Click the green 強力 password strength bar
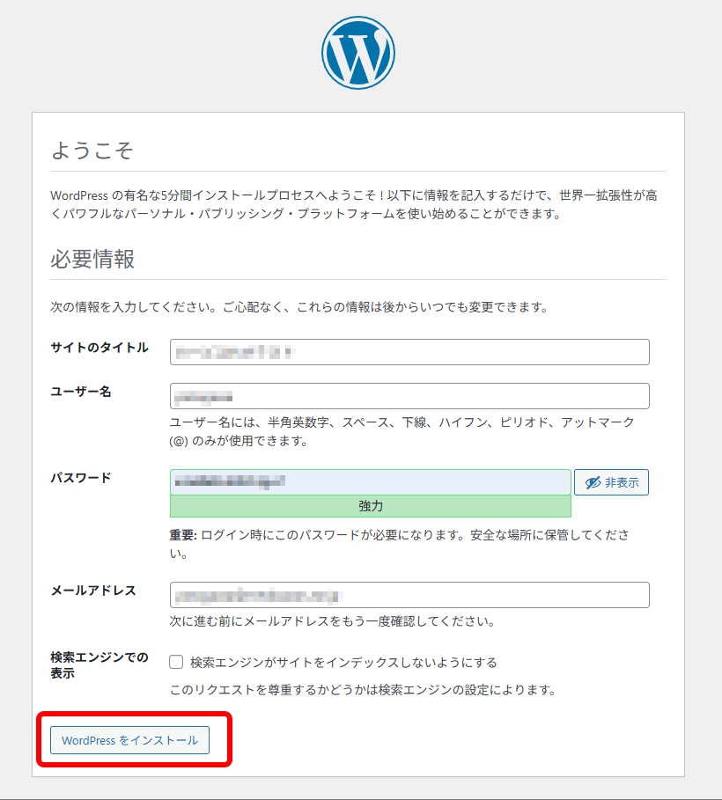The height and width of the screenshot is (800, 722). [370, 506]
